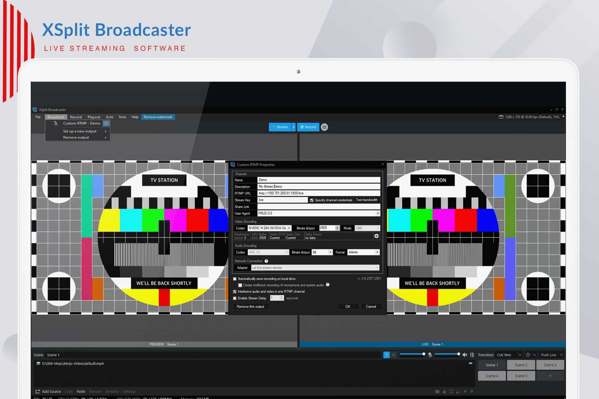599x399 pixels.
Task: Toggle Specify channel credentials checkbox
Action: [x=312, y=200]
